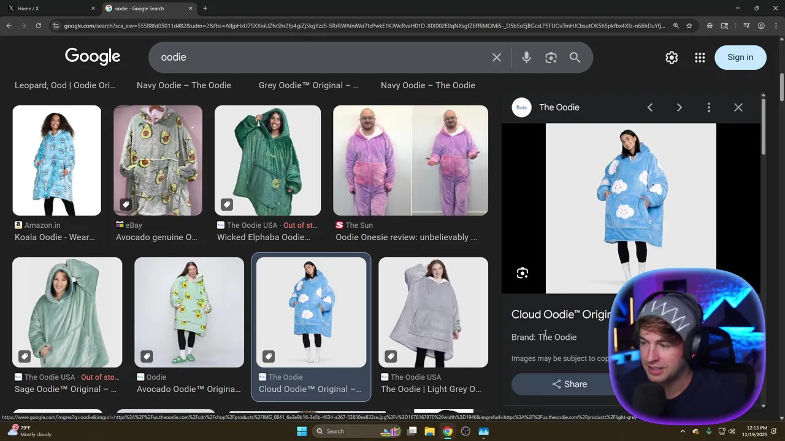Share the Cloud Oodie image

pyautogui.click(x=570, y=384)
